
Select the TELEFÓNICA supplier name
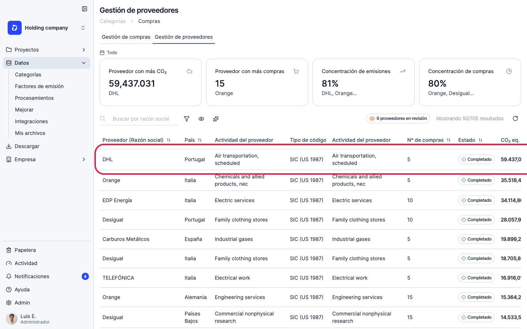pos(118,278)
